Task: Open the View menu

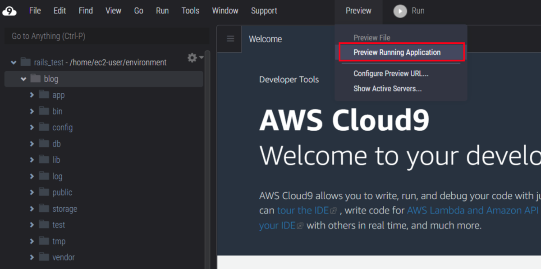Action: pyautogui.click(x=113, y=11)
